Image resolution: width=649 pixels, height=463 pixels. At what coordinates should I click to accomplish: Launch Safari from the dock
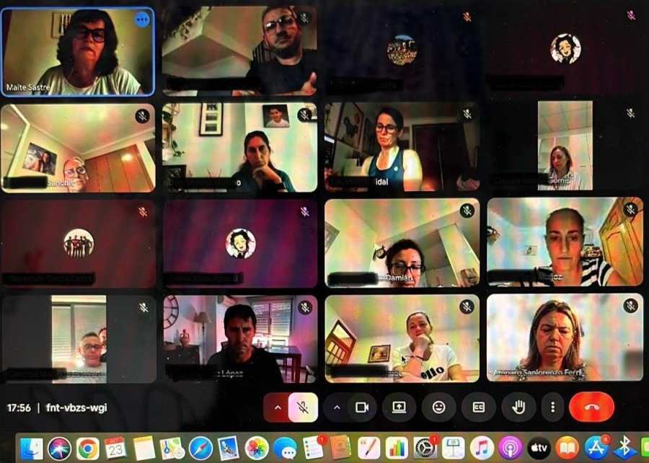pyautogui.click(x=200, y=448)
